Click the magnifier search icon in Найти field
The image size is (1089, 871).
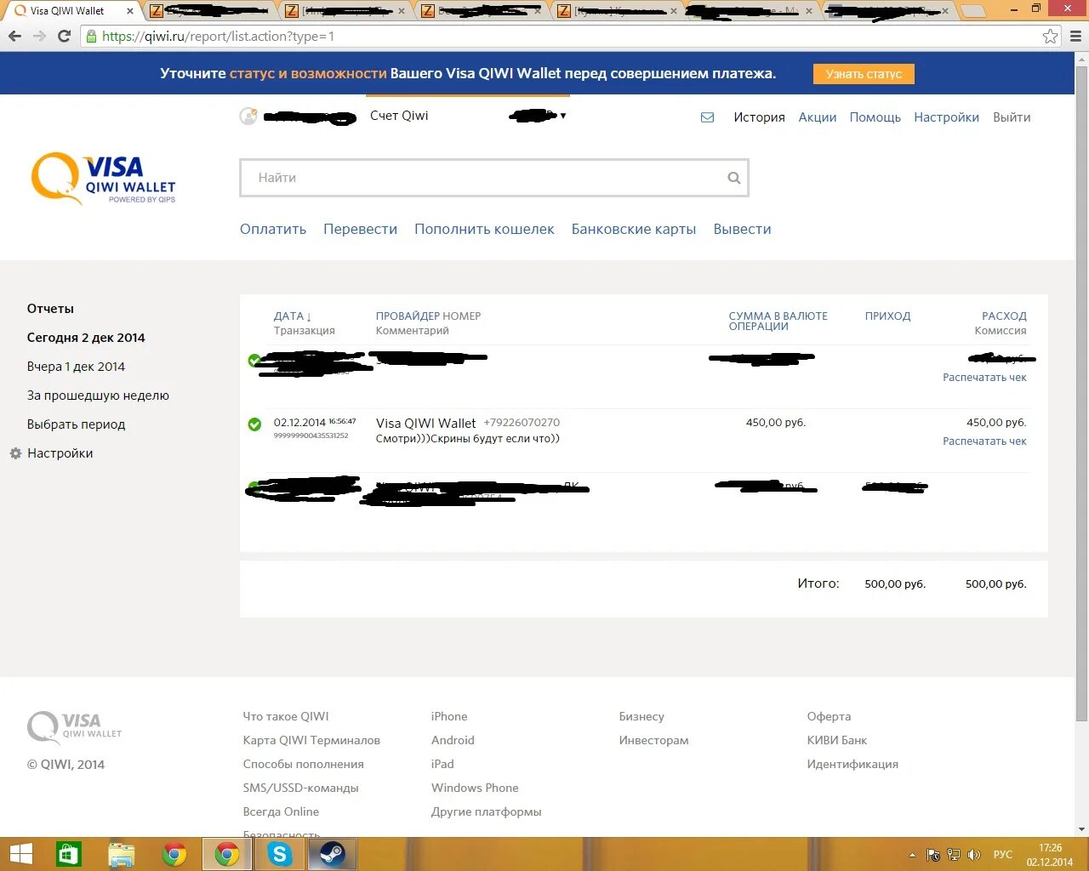point(733,178)
